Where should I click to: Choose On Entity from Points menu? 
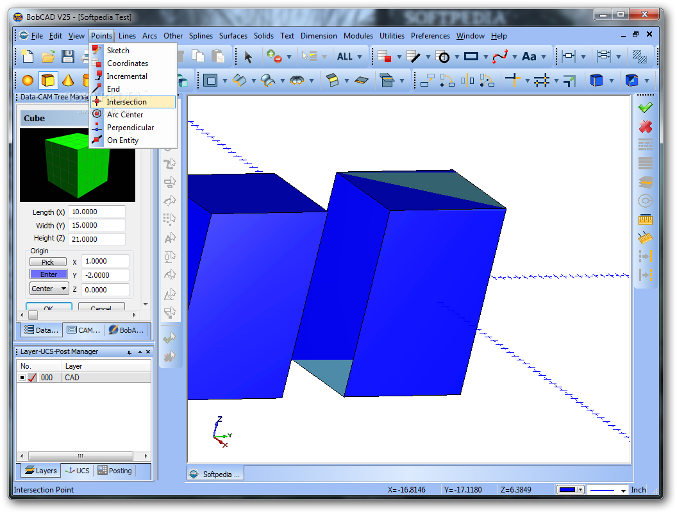pyautogui.click(x=133, y=140)
